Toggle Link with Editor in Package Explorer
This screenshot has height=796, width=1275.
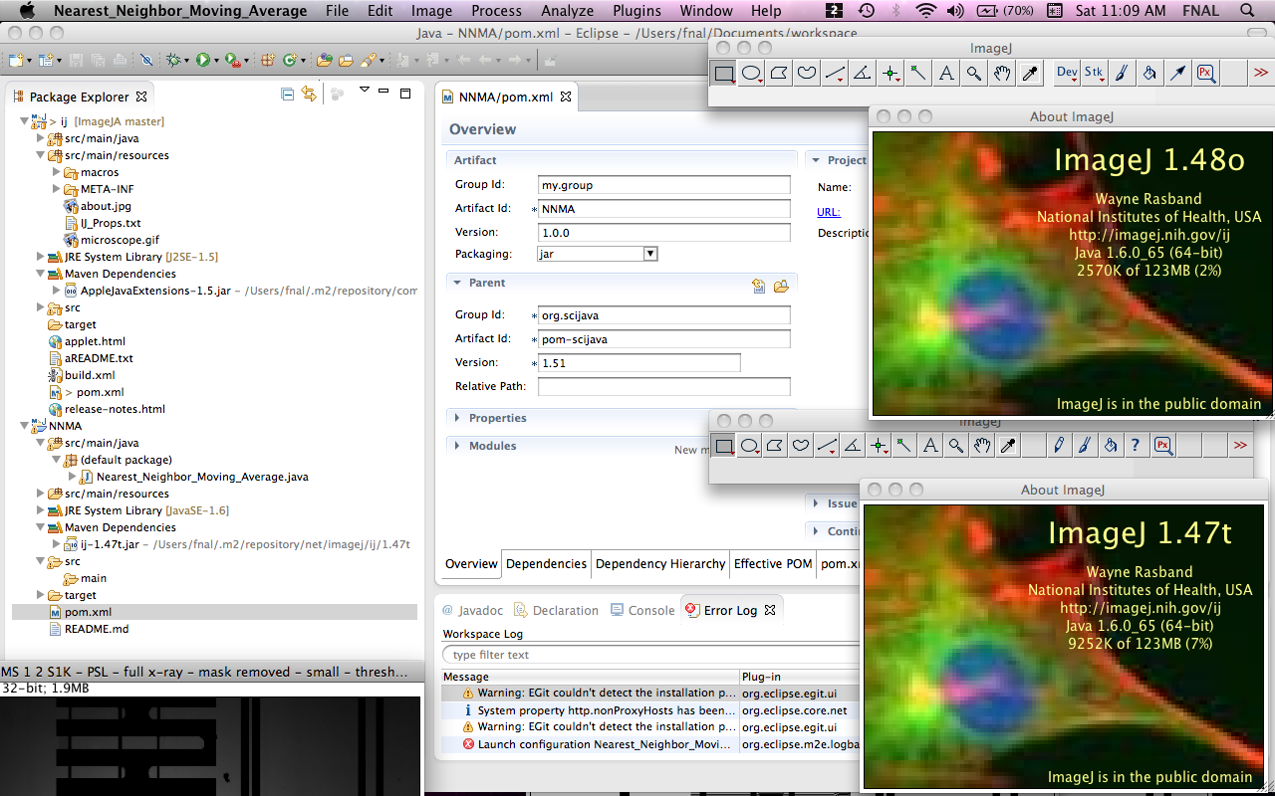(309, 95)
